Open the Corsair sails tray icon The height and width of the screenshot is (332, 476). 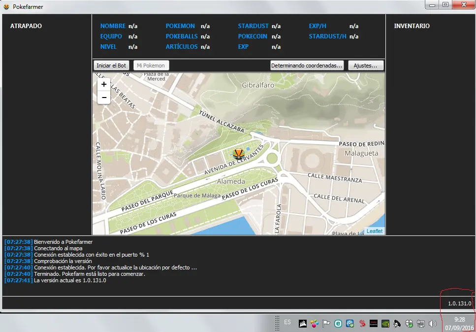tap(303, 324)
